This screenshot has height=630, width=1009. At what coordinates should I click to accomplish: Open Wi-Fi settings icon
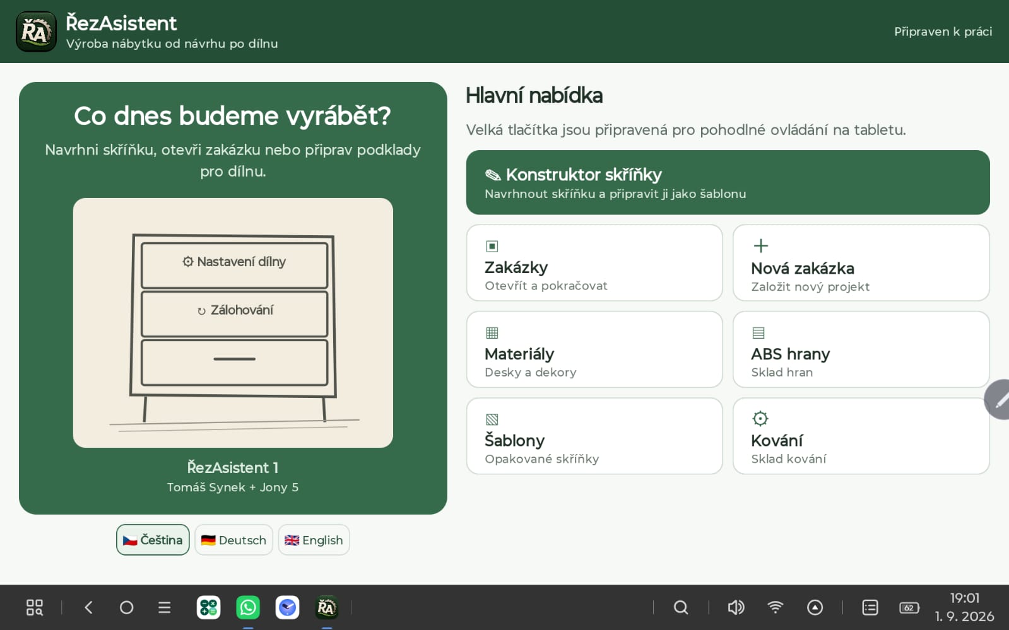point(775,607)
